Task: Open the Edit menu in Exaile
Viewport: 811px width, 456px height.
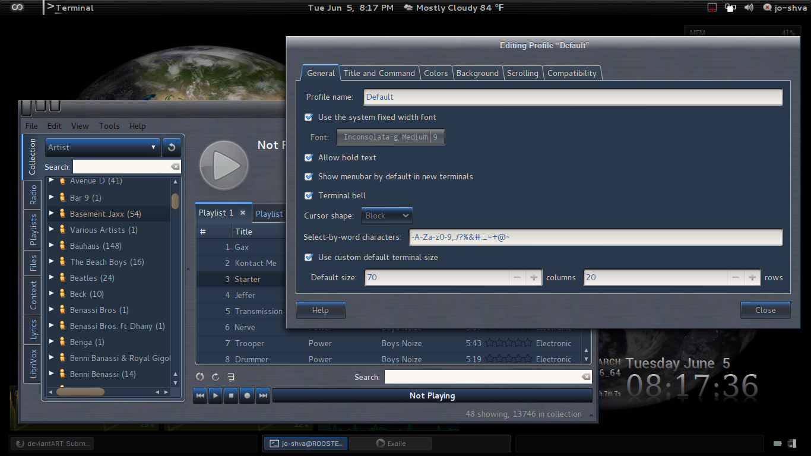Action: click(x=55, y=126)
